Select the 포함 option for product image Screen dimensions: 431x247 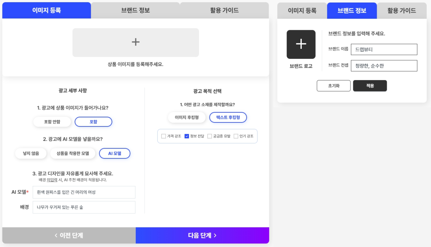[x=93, y=121]
